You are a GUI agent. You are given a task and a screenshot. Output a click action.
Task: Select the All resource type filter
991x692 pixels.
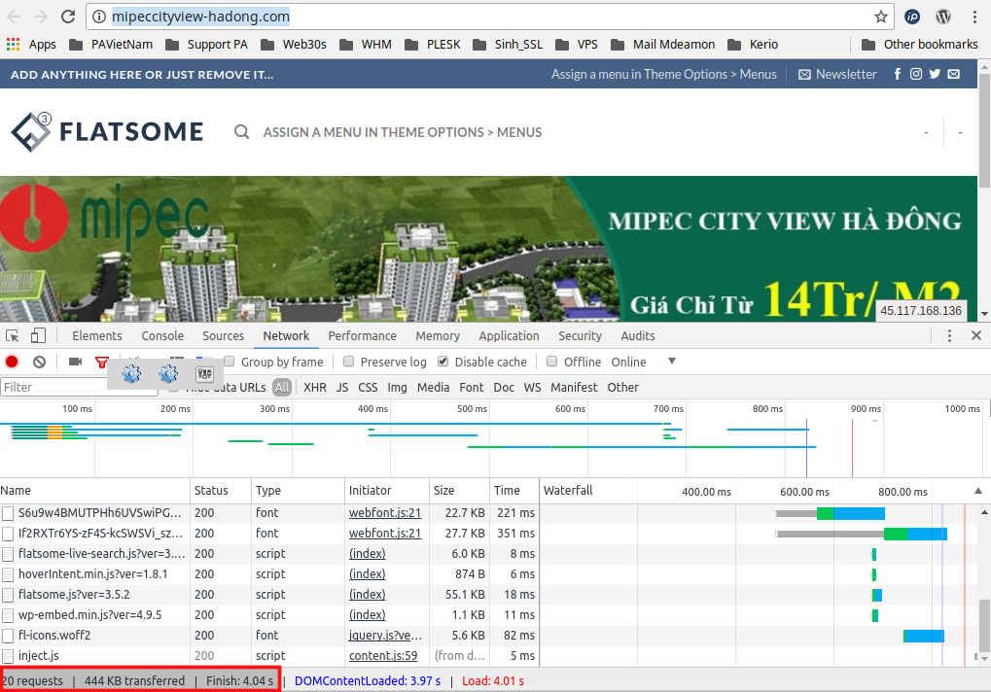(282, 387)
